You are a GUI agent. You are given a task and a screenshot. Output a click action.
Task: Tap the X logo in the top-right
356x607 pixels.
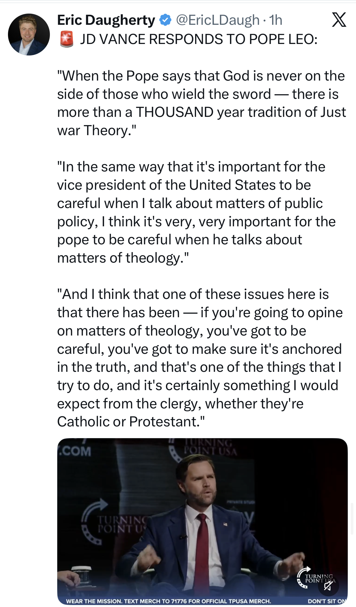[339, 20]
